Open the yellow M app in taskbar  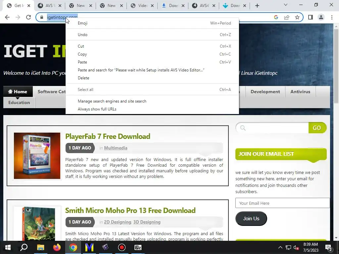89,247
